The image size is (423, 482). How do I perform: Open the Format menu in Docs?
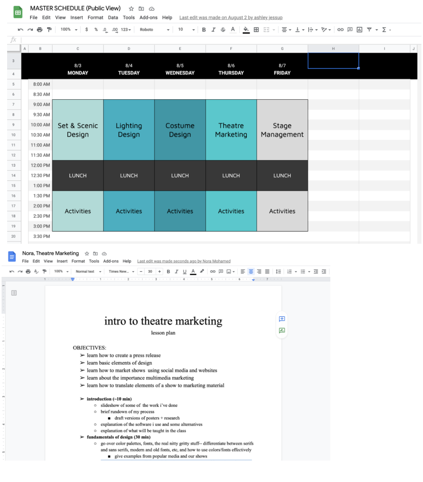[x=78, y=261]
